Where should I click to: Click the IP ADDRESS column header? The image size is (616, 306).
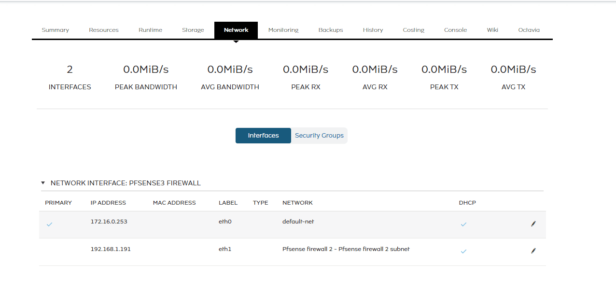point(108,203)
